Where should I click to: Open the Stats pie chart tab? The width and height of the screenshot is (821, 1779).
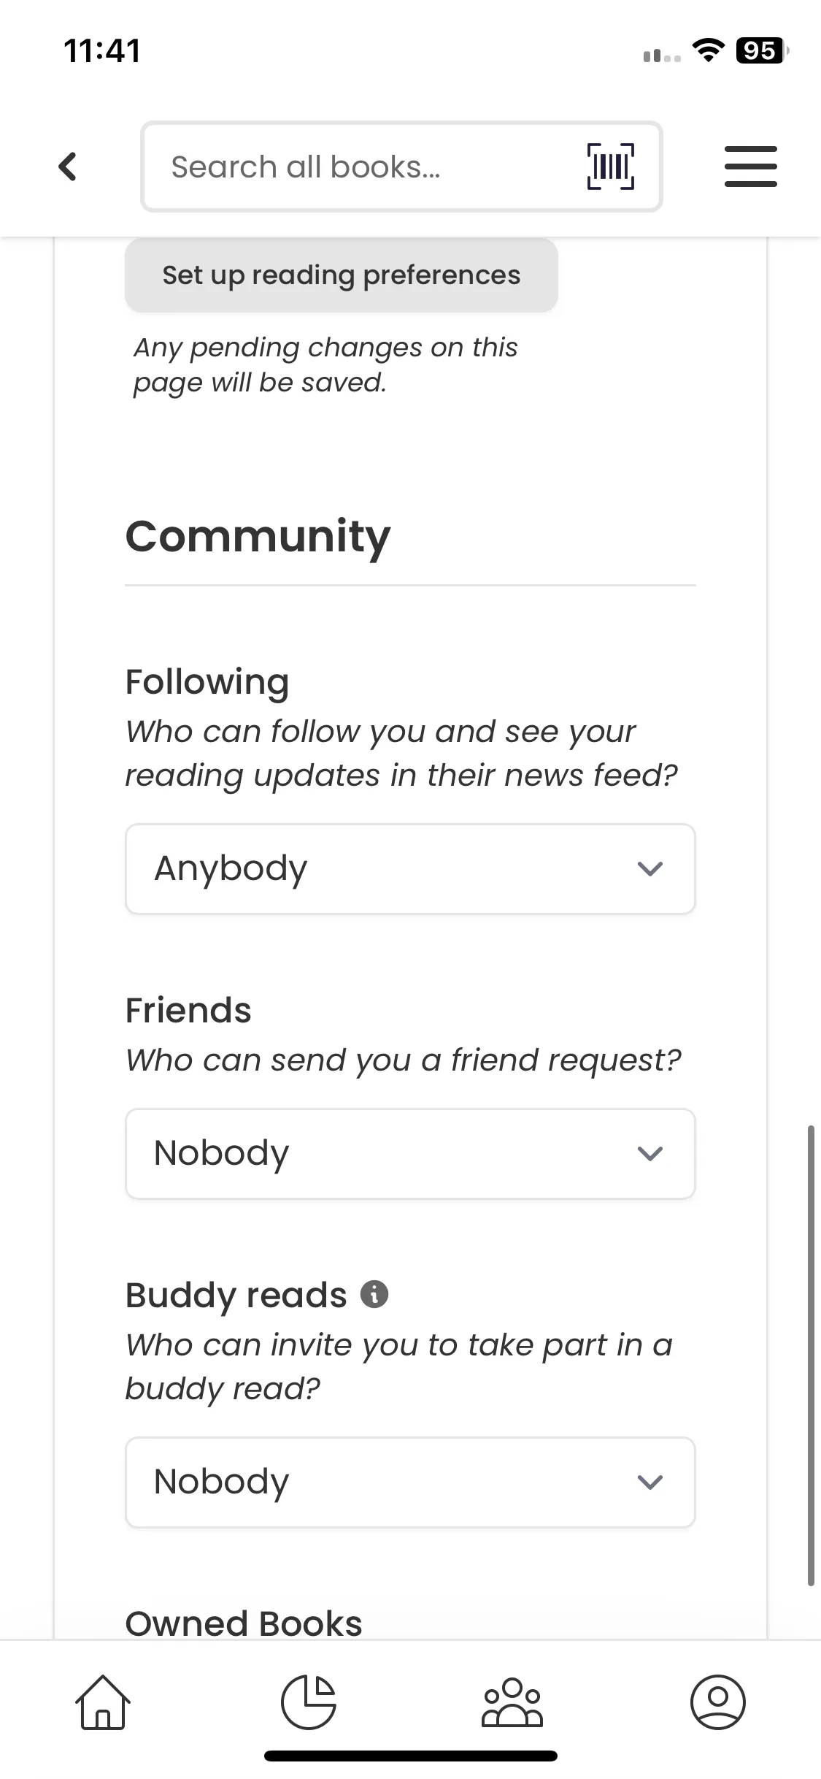pos(308,1702)
